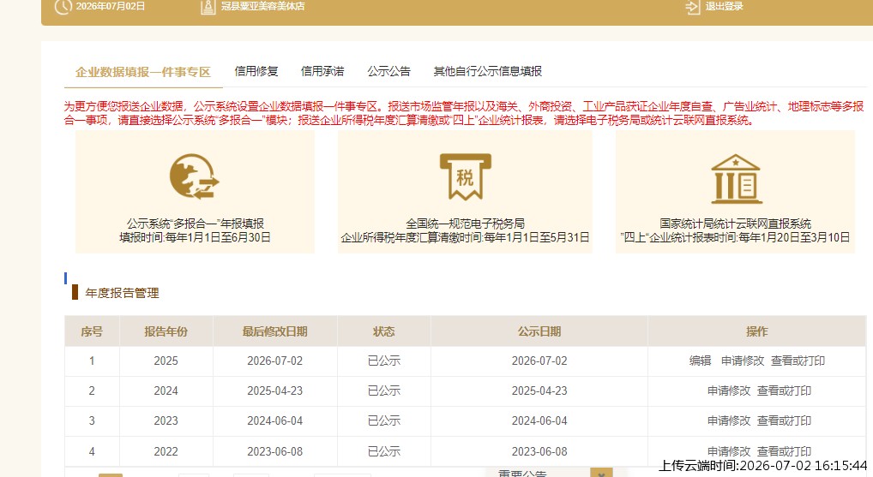
Task: Click the 报告年份 column header
Action: (166, 332)
